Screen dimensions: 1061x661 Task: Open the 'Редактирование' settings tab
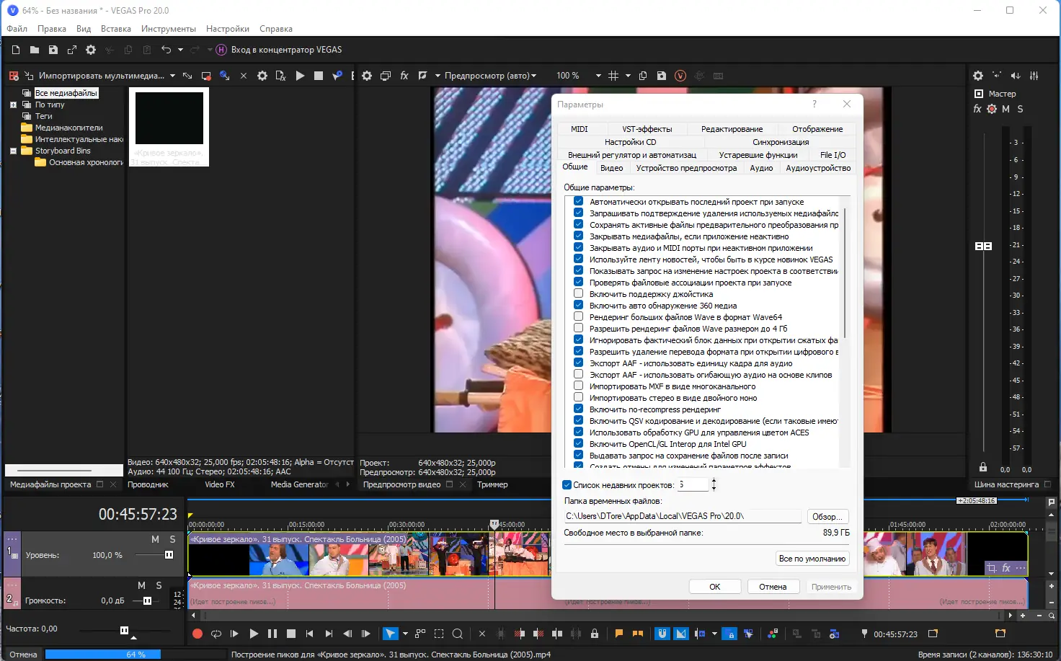pos(732,129)
